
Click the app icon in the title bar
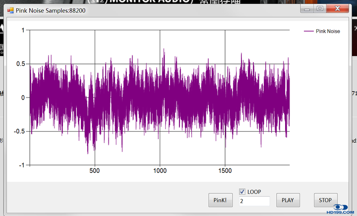click(x=10, y=10)
